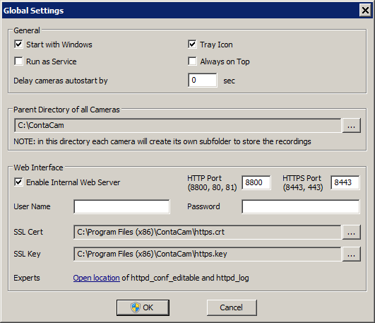Focus the Password field
The image size is (375, 323).
[x=301, y=206]
